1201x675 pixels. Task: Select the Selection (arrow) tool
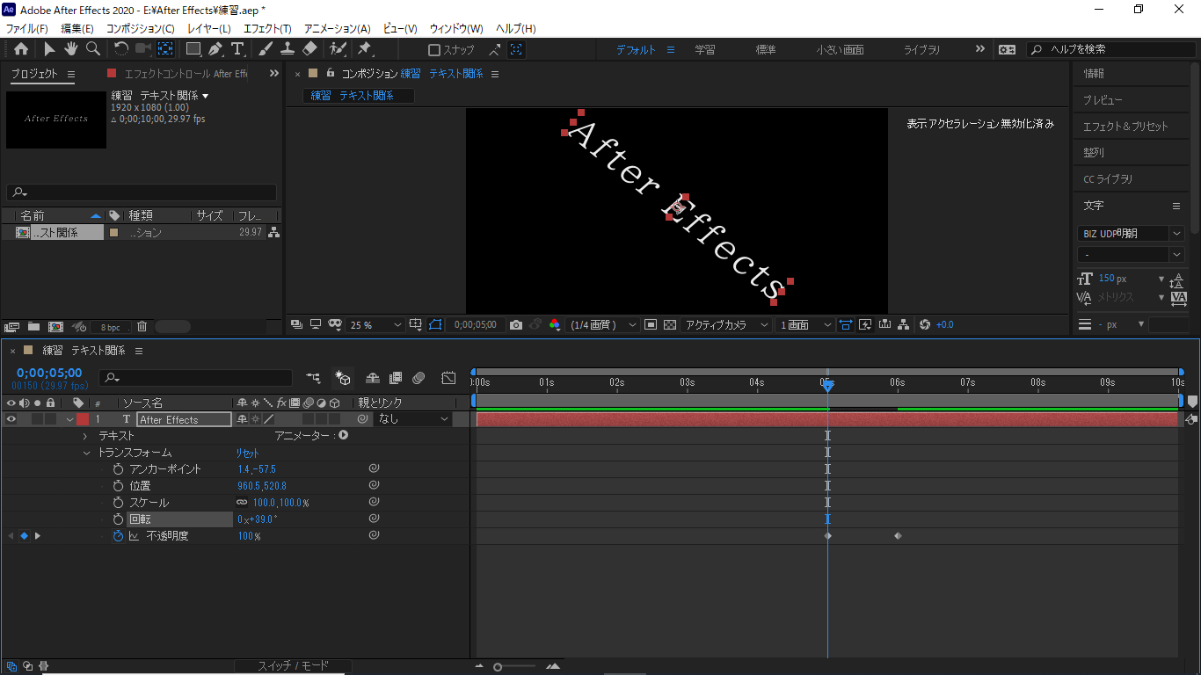click(x=49, y=49)
